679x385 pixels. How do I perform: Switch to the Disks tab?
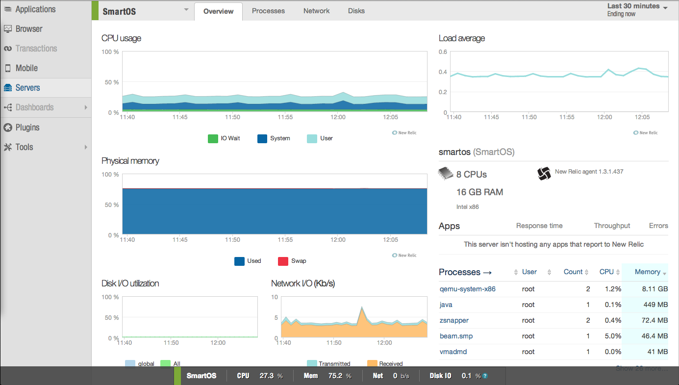point(356,11)
